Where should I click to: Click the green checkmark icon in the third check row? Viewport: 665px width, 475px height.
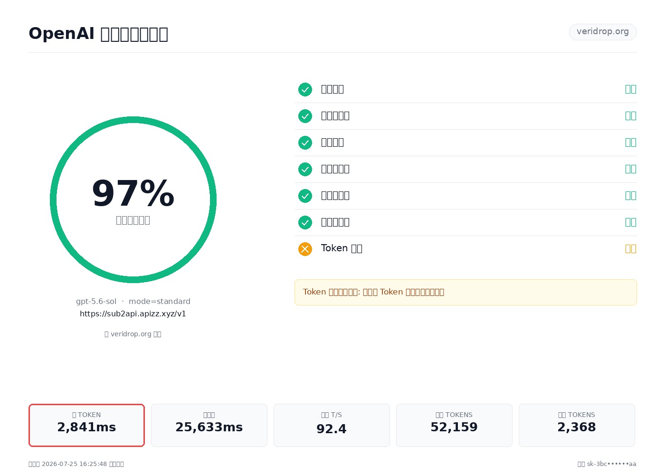tap(305, 142)
